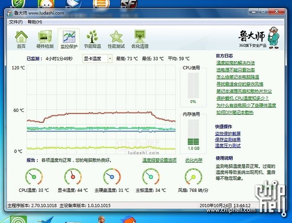
Task: Open link 怎么给笔记本电脑降温
Action: pos(238,77)
